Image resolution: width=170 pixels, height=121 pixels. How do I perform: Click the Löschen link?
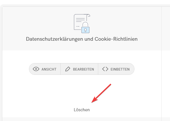82,110
